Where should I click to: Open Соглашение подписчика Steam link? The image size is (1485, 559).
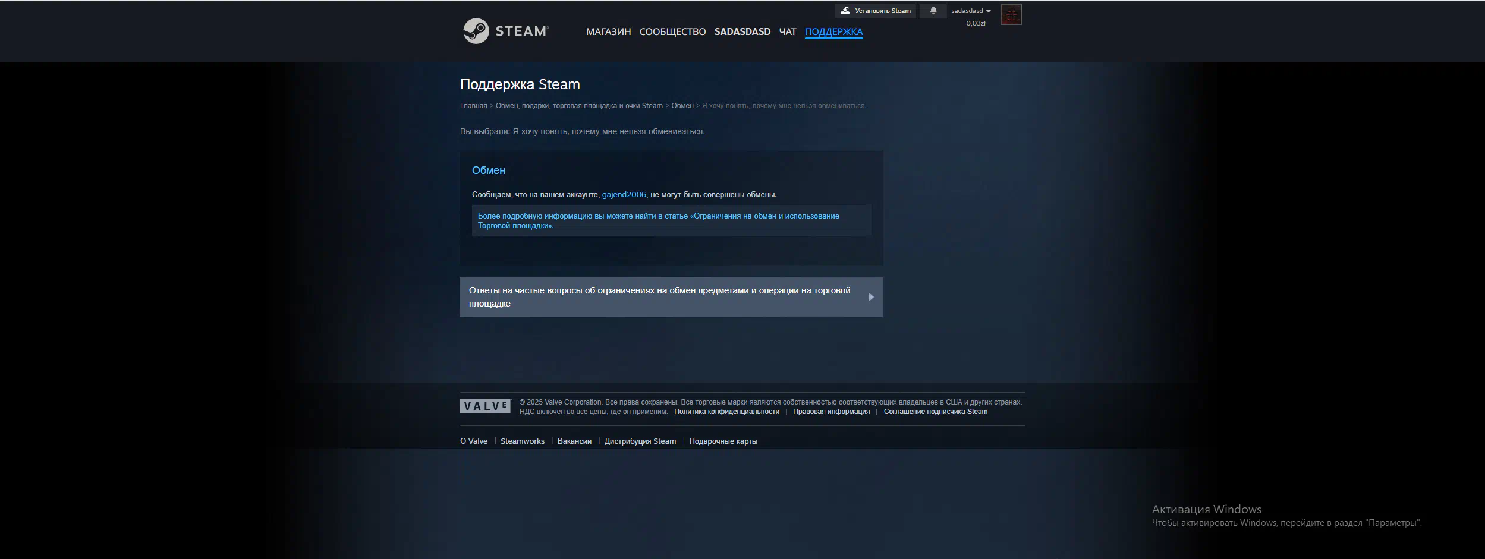935,412
